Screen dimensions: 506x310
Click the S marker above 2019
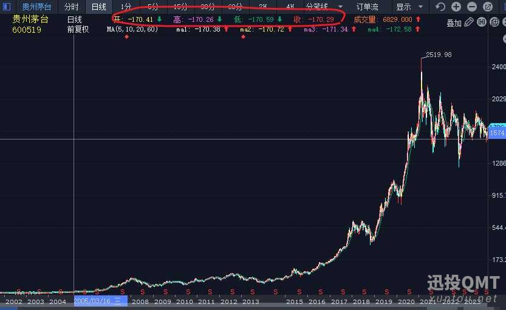click(386, 292)
